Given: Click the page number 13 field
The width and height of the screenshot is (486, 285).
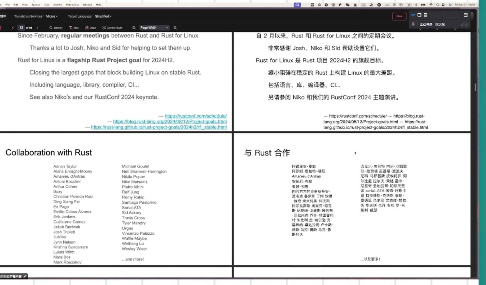Looking at the screenshot, I should 21,28.
